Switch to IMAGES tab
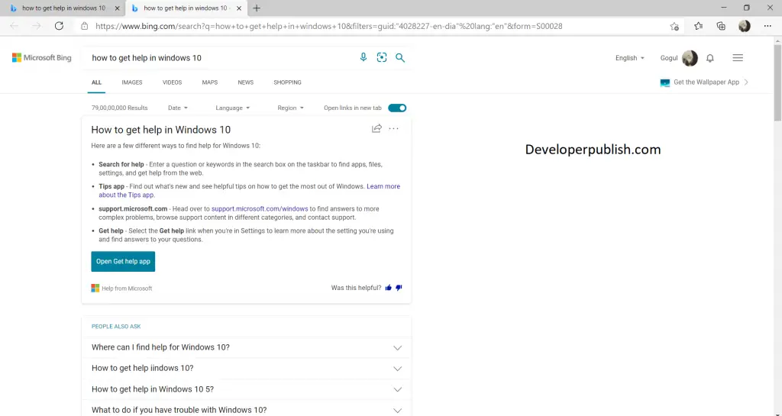The image size is (782, 416). (131, 82)
